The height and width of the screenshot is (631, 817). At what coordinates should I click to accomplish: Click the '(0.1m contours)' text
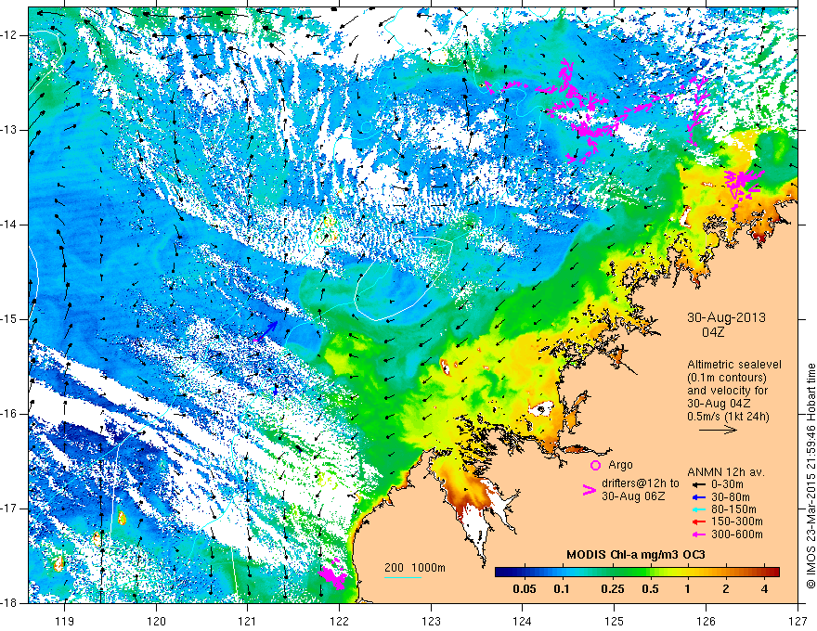(x=727, y=378)
